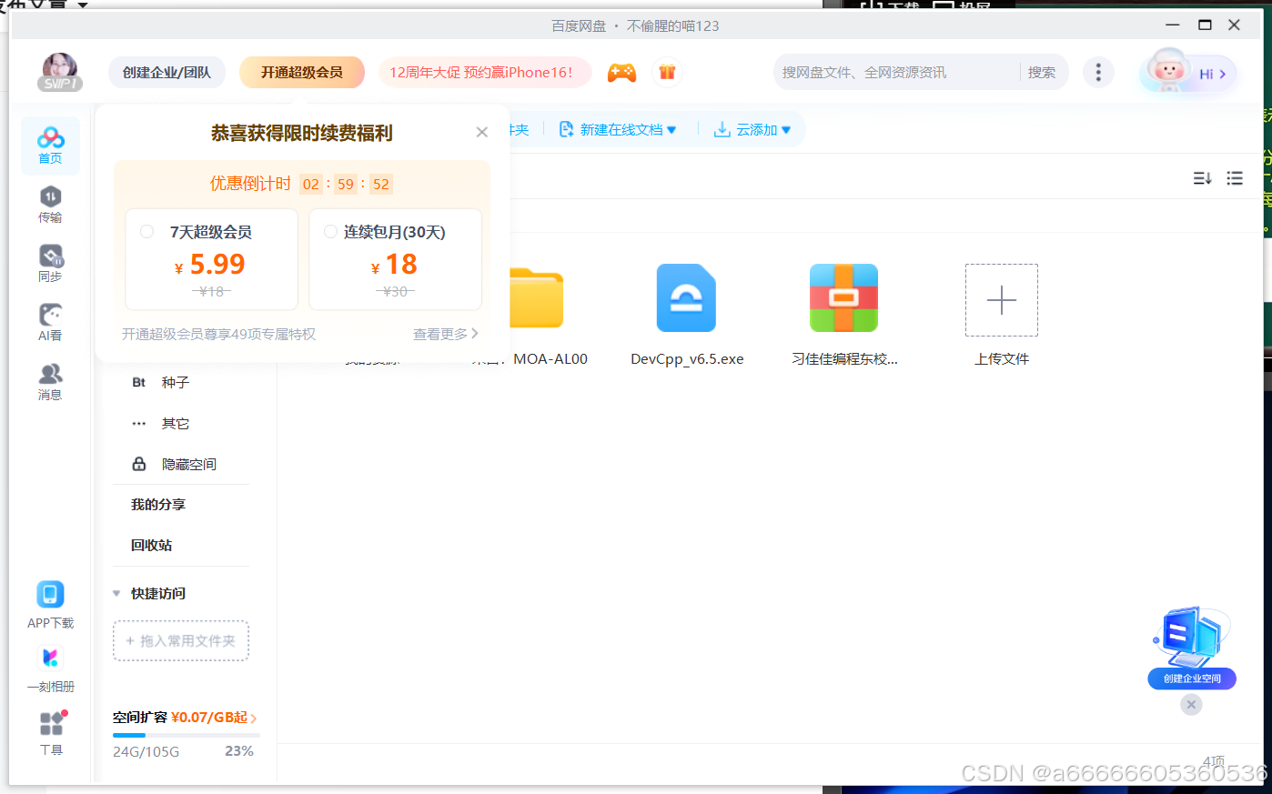Screen dimensions: 1272x794
Task: Open the APP下载 sidebar icon
Action: coord(50,605)
